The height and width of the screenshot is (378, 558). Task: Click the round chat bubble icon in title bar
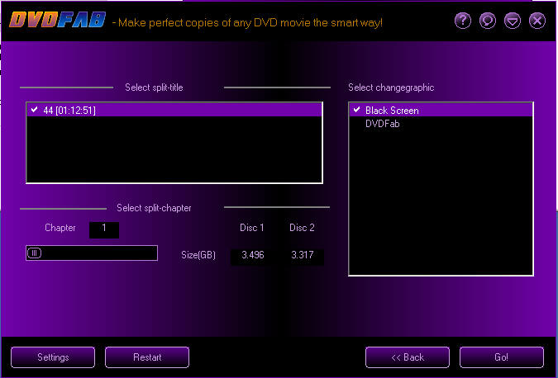488,21
